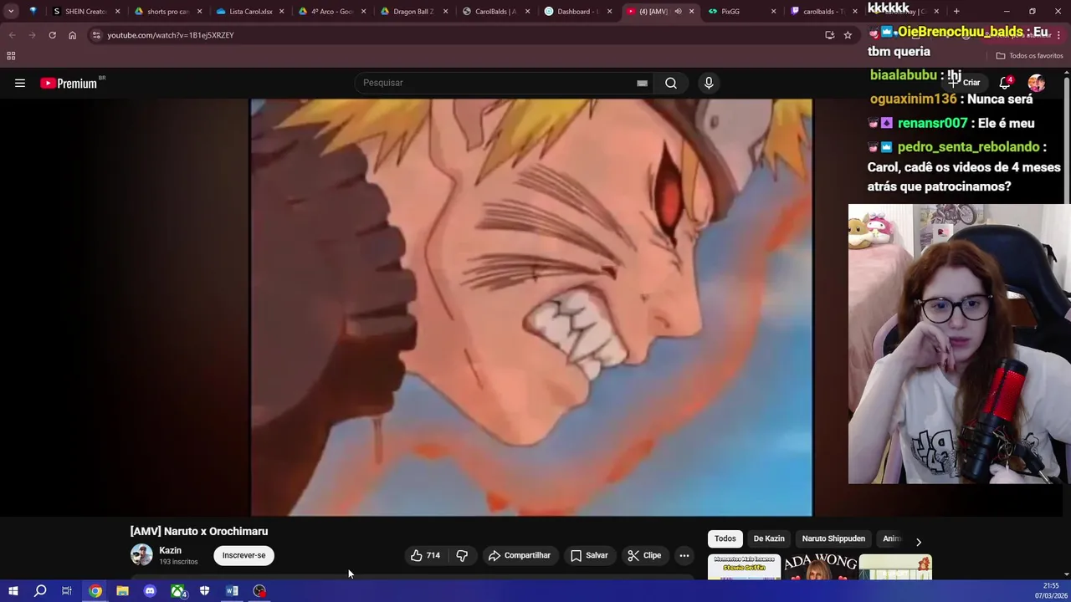View site information icon in address bar
This screenshot has height=602, width=1071.
pos(96,35)
